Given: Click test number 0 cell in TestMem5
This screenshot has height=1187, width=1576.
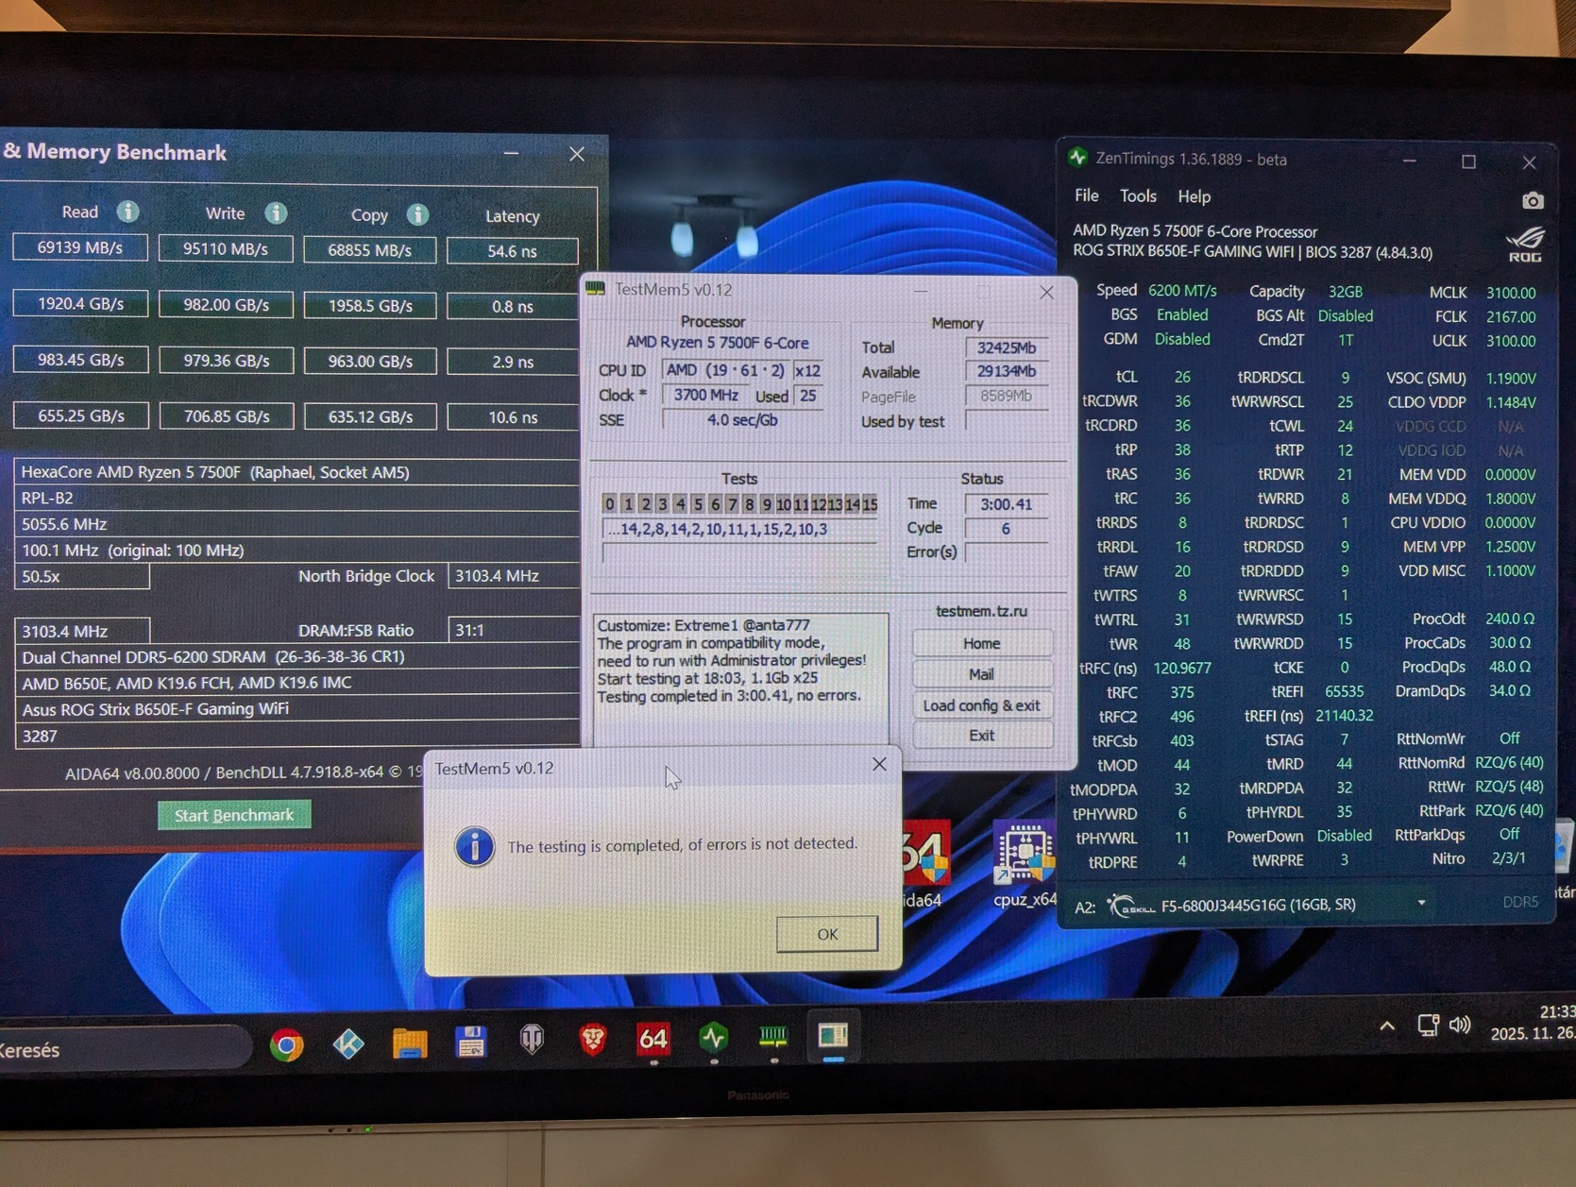Looking at the screenshot, I should pos(609,504).
